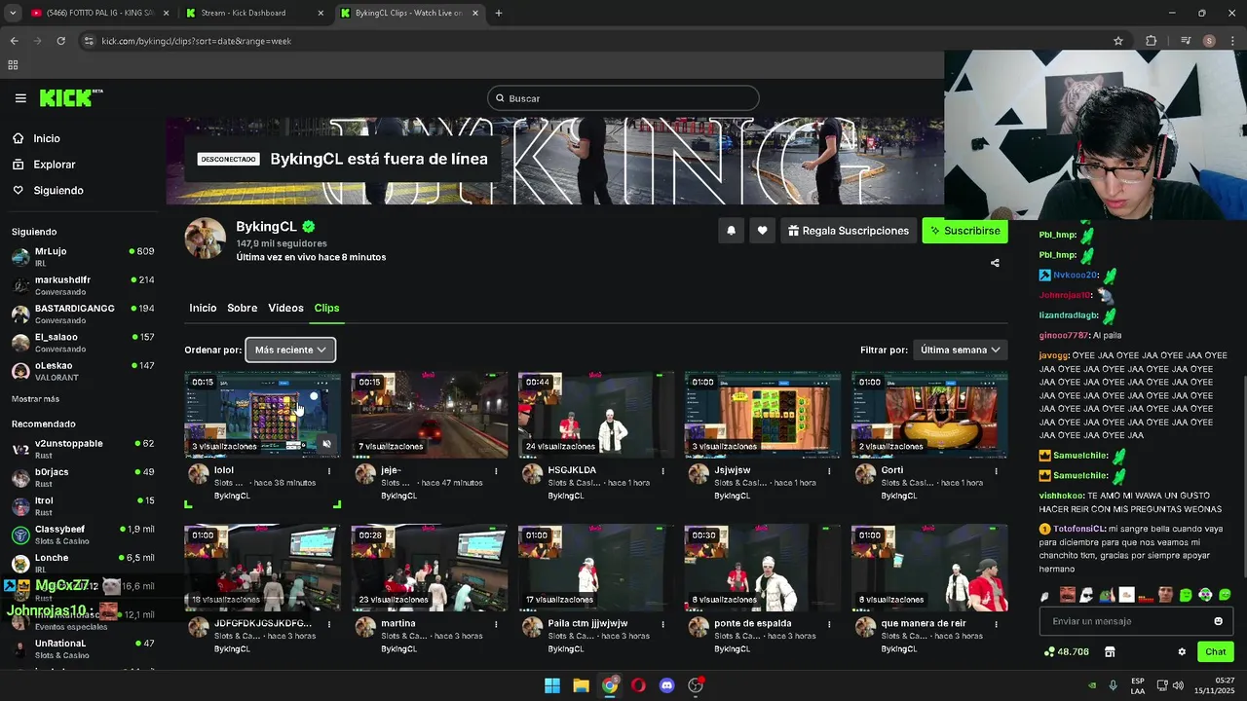Open File Explorer from the taskbar

[581, 685]
